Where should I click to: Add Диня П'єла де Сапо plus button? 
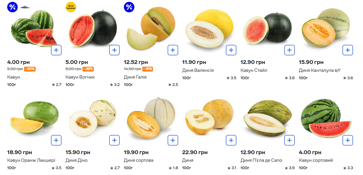tap(289, 140)
